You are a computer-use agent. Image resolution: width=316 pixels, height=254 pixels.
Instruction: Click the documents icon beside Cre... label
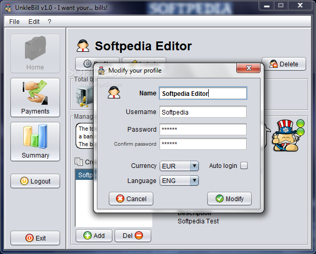79,162
